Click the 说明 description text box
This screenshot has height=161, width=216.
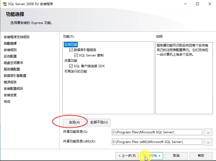point(184,78)
